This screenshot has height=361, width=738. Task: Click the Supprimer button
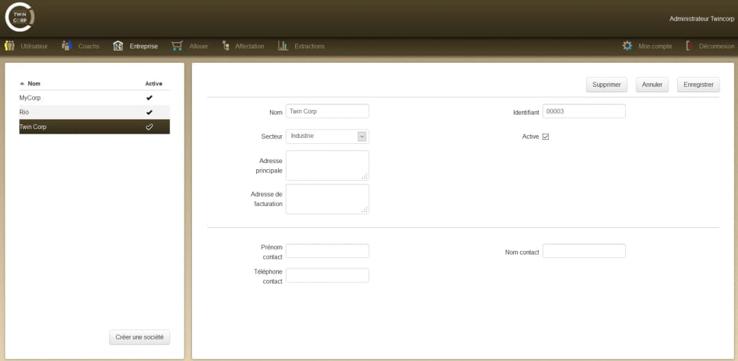click(606, 85)
